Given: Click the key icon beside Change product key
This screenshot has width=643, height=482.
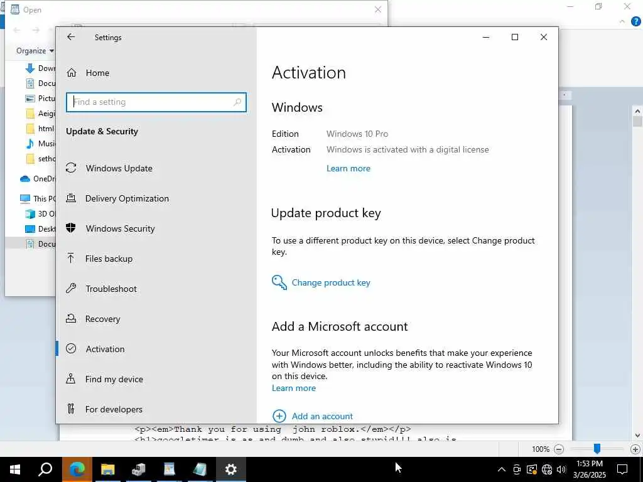Looking at the screenshot, I should click(279, 282).
